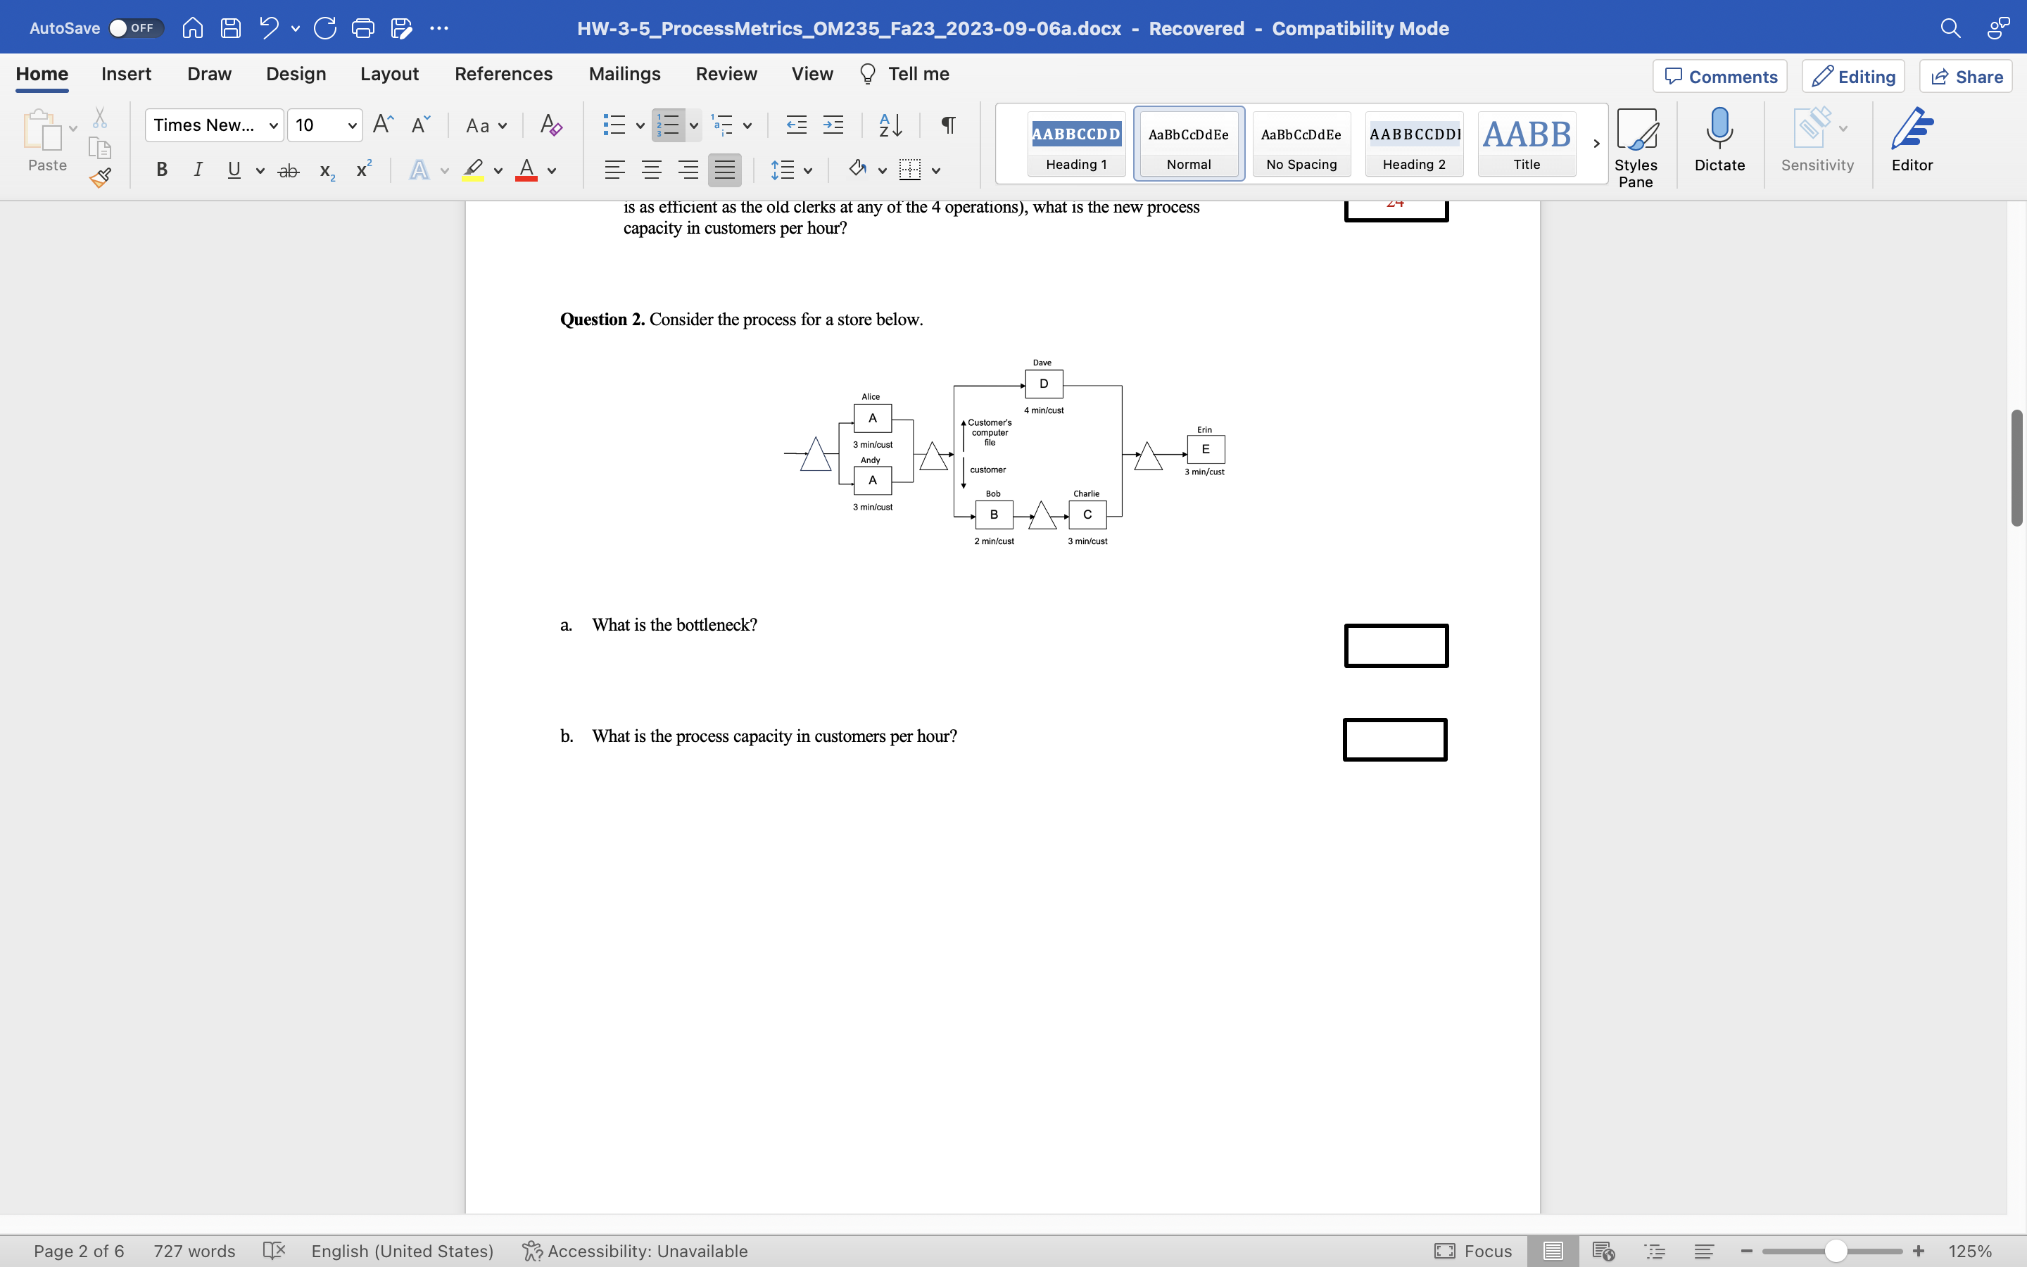Expand the line spacing options
This screenshot has height=1267, width=2027.
pyautogui.click(x=808, y=169)
